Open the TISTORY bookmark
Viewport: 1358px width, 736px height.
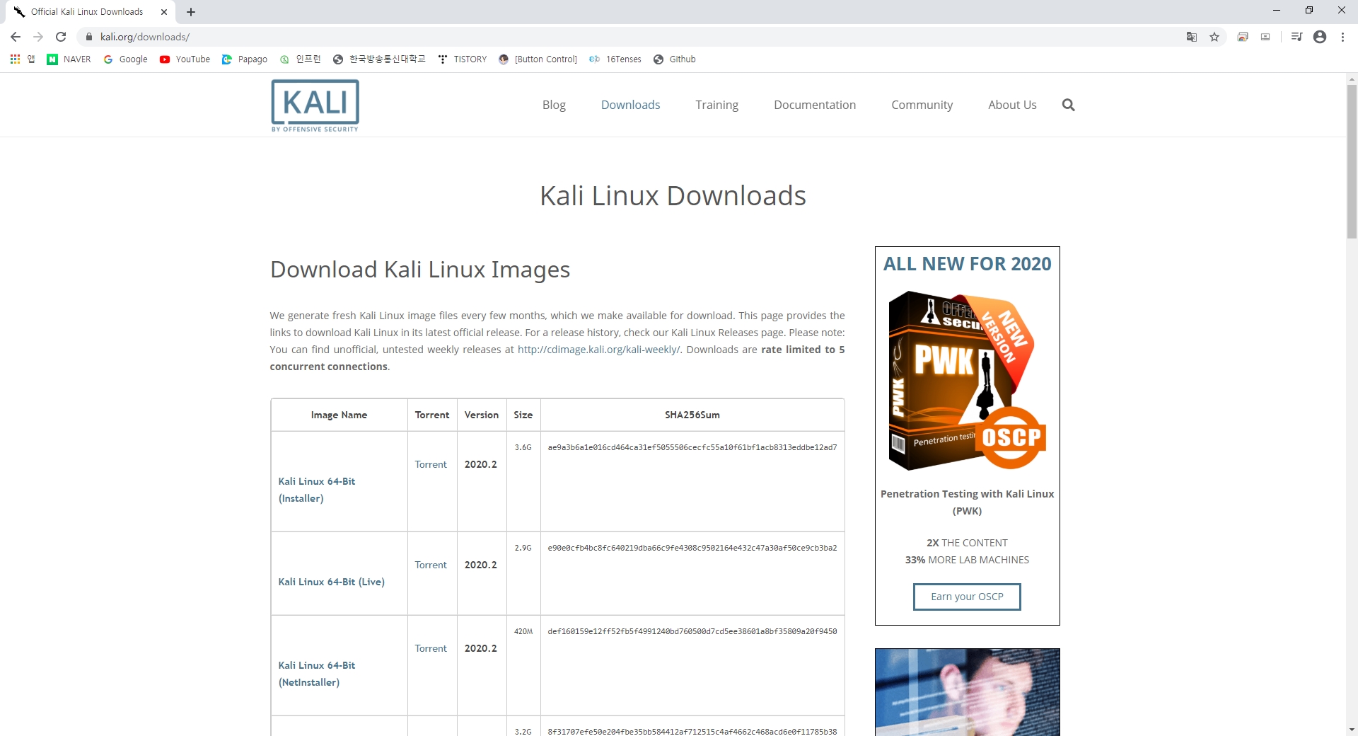point(463,59)
